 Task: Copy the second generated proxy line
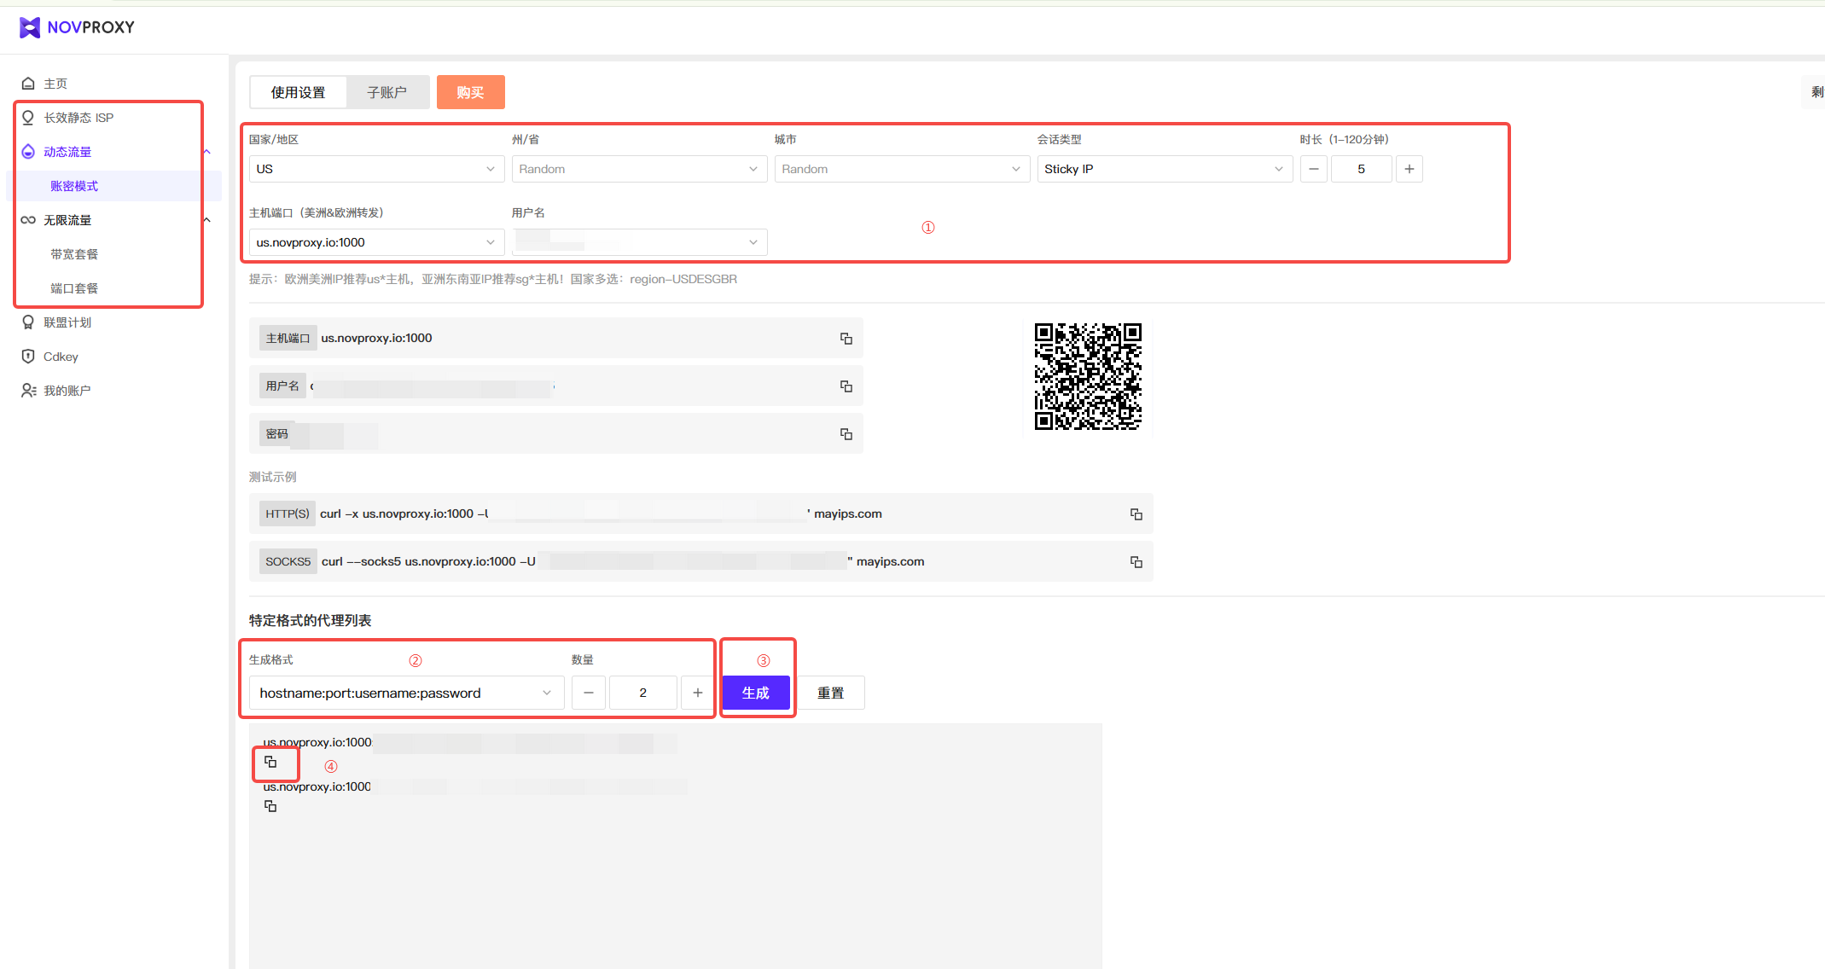(270, 806)
